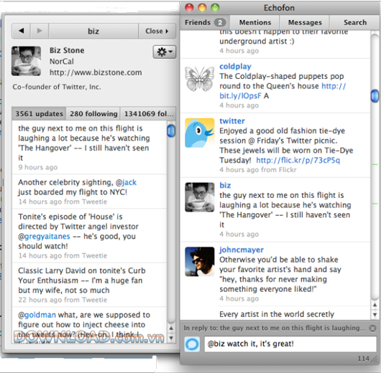Click the speech bubble icon beside compose field
Viewport: 381px width, 373px height.
pos(192,344)
